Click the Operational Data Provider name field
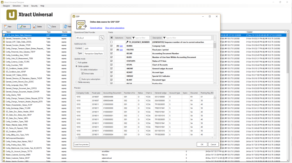 click(x=87, y=38)
